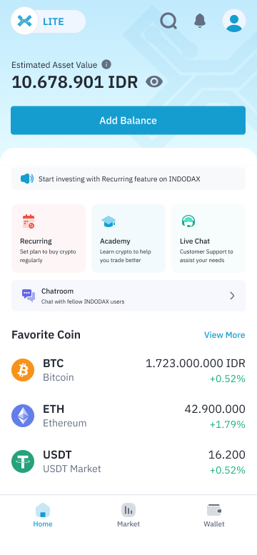Viewport: 257px width, 555px height.
Task: Open the Academy learning card
Action: pos(128,239)
